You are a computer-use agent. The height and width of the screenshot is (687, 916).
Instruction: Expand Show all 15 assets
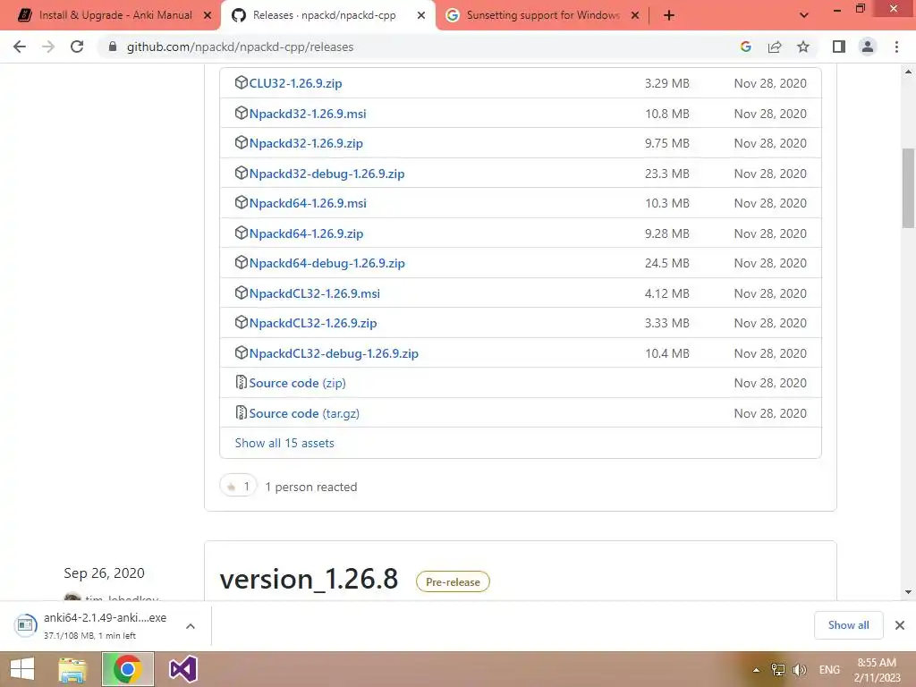[x=284, y=444]
